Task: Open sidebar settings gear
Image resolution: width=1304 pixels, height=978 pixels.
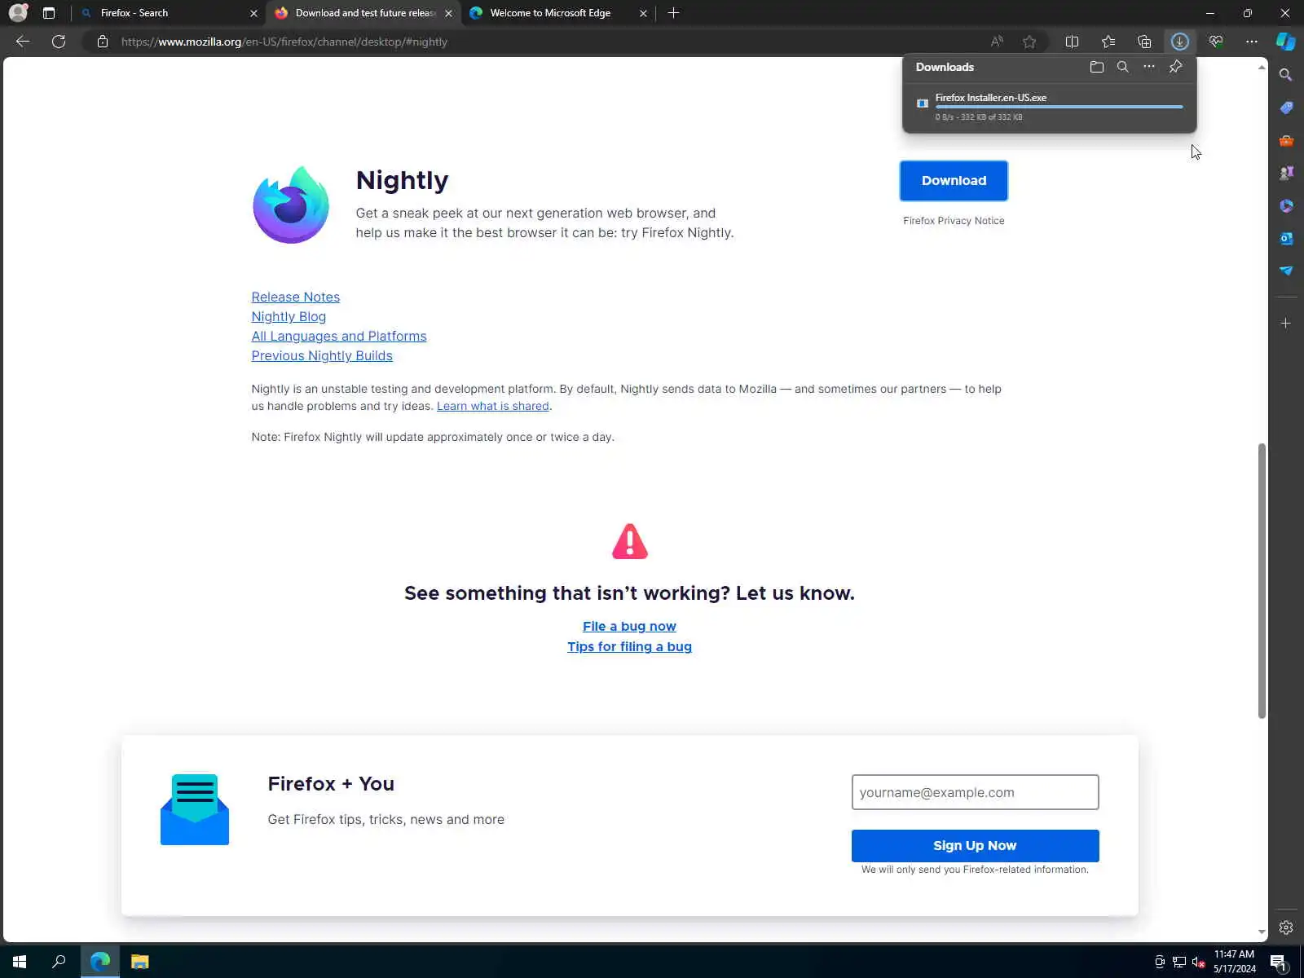Action: point(1286,927)
